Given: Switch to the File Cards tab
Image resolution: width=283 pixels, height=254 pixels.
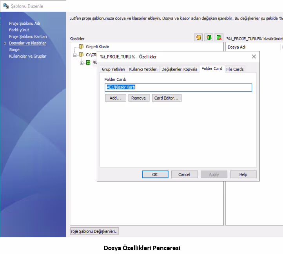Looking at the screenshot, I should (235, 69).
